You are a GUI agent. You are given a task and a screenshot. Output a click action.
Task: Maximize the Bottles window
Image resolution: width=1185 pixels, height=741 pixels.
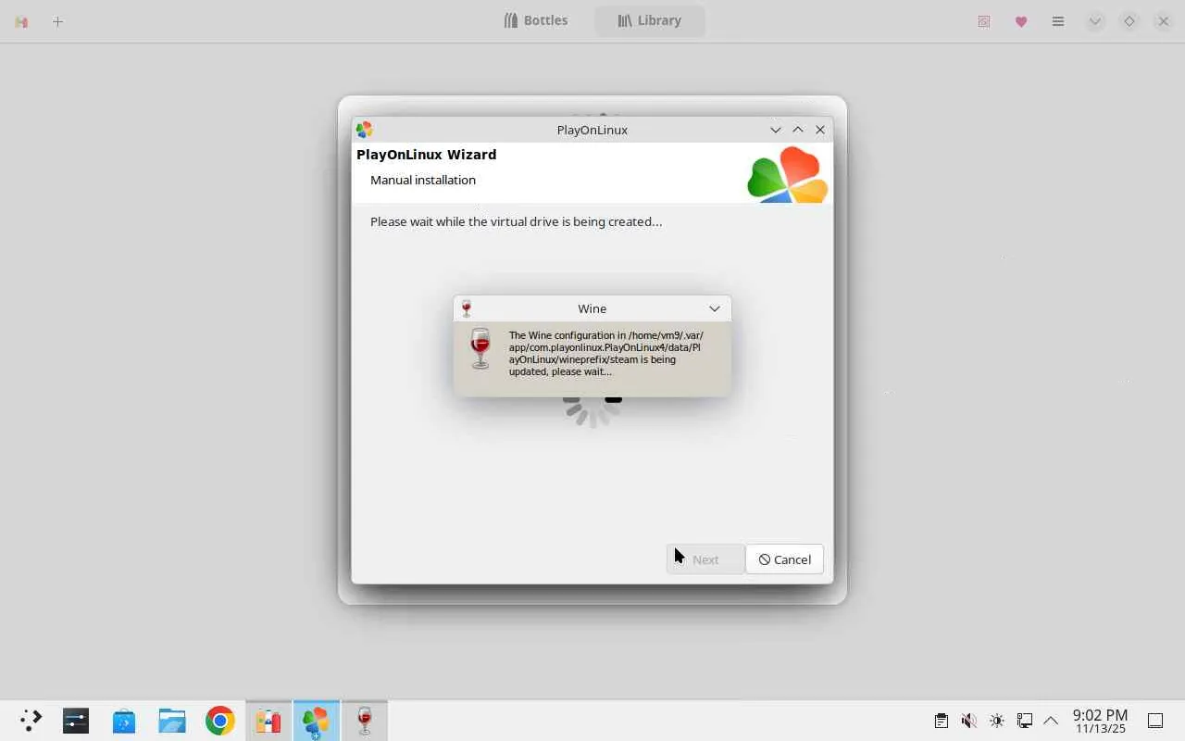1129,21
